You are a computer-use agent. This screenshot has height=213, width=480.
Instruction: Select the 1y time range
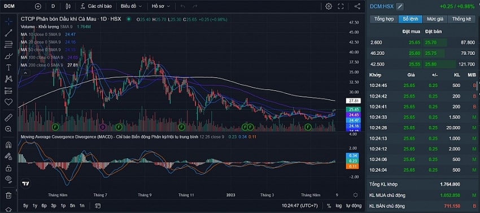point(35,206)
